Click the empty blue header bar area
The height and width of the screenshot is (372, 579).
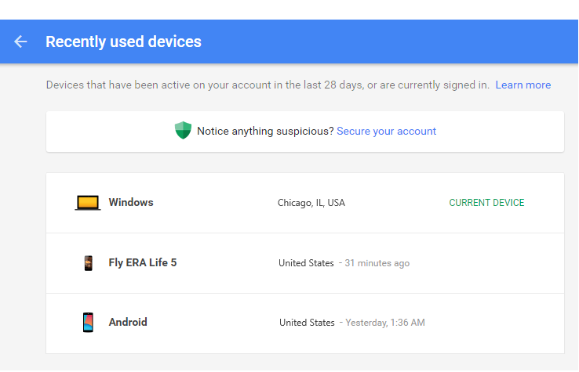(392, 42)
